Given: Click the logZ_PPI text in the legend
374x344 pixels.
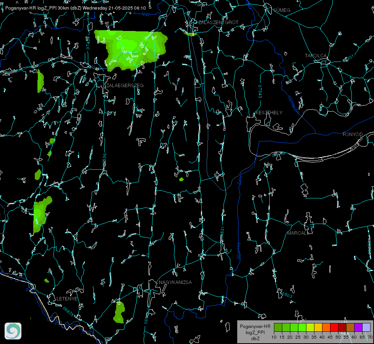Looking at the screenshot, I should (255, 333).
